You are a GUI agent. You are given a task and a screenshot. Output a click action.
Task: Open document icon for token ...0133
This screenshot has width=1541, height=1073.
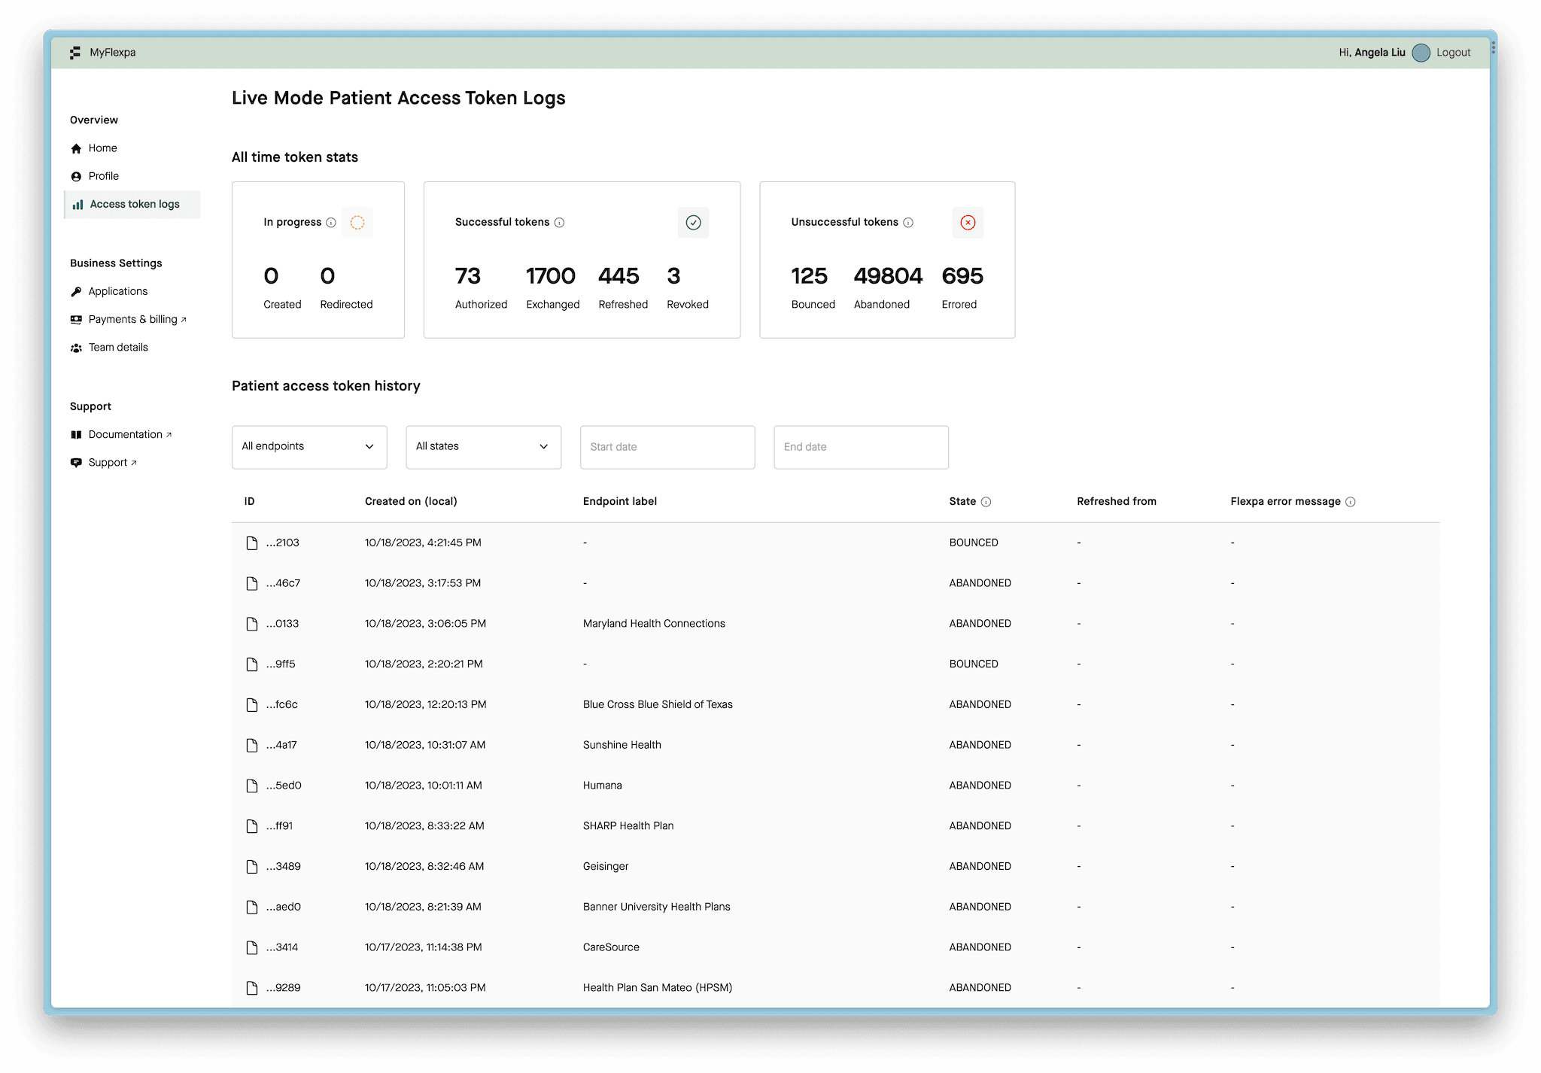tap(252, 624)
